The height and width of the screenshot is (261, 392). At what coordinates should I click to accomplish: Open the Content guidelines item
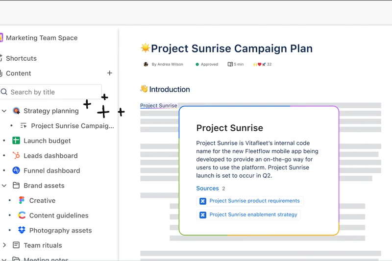[x=59, y=215]
